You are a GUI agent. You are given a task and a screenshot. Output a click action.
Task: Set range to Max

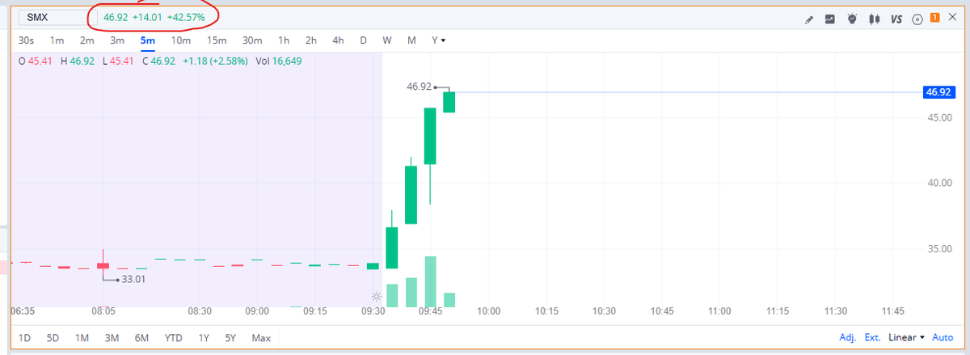[x=261, y=338]
